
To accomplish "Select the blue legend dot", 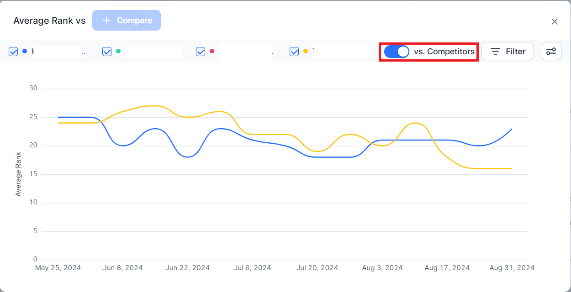I will tap(25, 51).
